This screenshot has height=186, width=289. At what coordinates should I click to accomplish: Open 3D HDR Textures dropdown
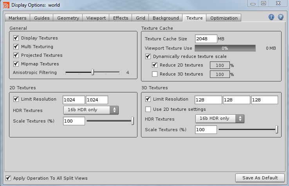tap(220, 119)
